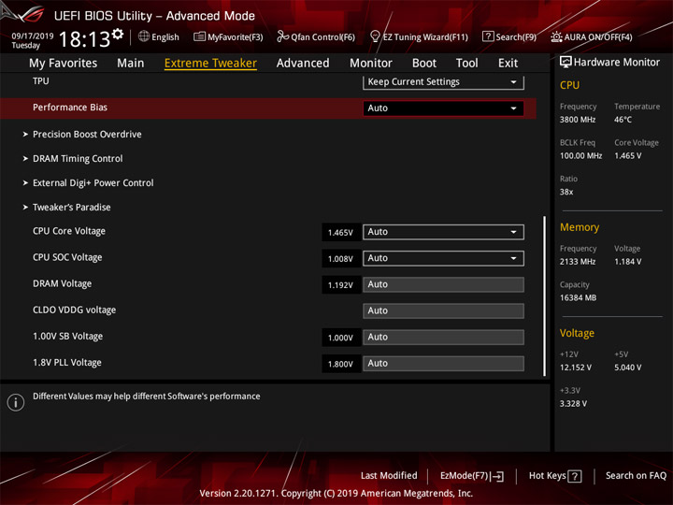Select the Performance Bias row label

click(70, 108)
